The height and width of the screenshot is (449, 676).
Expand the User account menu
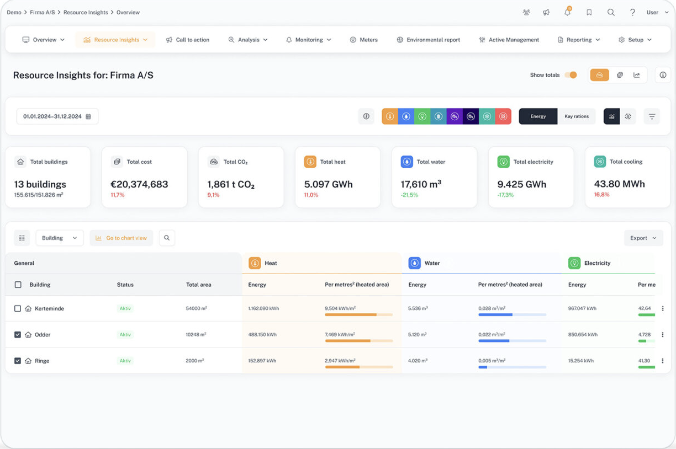657,12
